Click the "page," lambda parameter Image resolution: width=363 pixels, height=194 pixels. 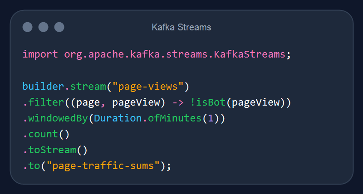91,102
